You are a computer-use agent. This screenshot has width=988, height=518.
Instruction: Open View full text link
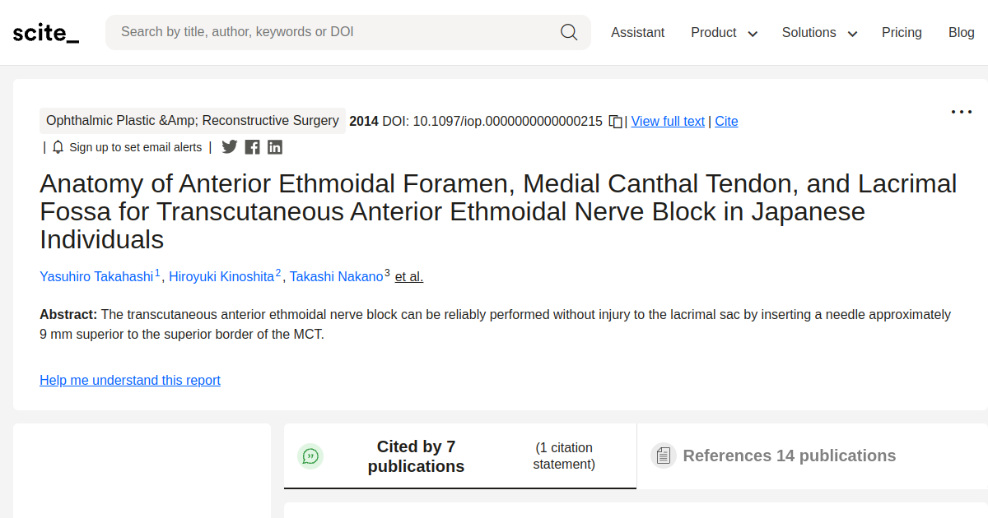tap(667, 120)
